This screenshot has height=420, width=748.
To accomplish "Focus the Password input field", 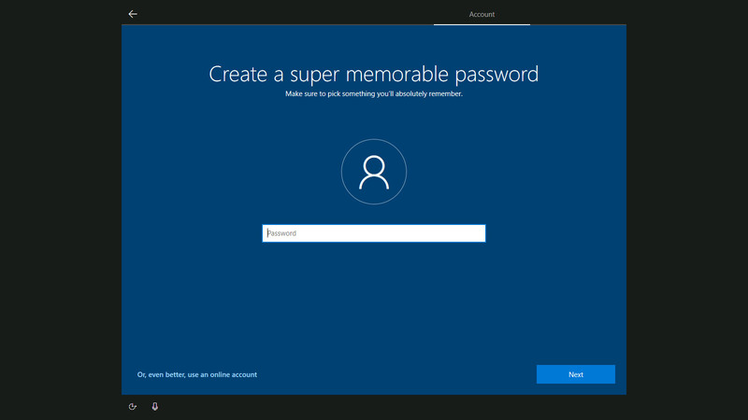I will pyautogui.click(x=374, y=233).
